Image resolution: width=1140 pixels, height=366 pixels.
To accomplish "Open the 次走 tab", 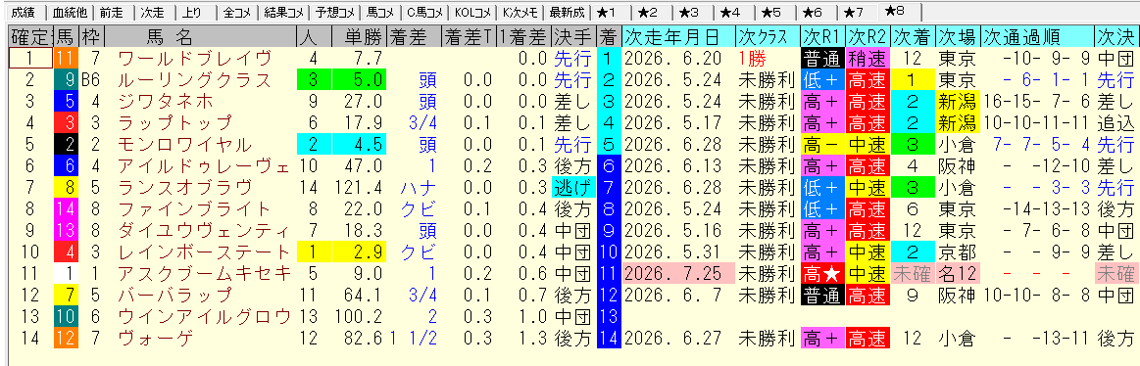I will coord(152,12).
